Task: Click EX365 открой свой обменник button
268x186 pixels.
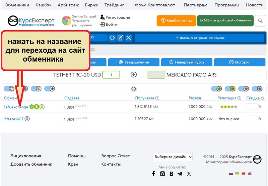Action: [x=225, y=20]
